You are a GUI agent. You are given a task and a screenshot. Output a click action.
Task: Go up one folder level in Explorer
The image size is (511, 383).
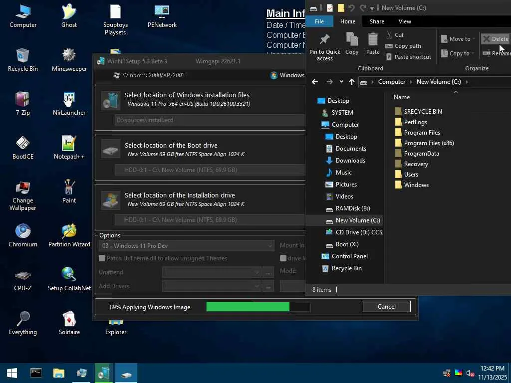pos(352,82)
